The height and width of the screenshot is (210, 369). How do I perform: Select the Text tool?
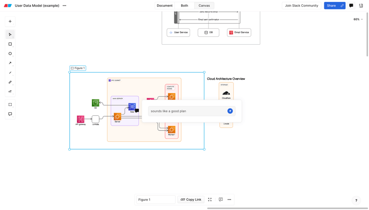(x=10, y=92)
